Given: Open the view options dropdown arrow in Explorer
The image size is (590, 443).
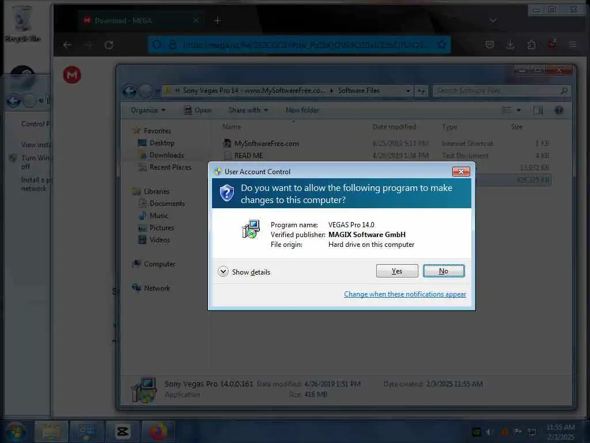Looking at the screenshot, I should coord(519,110).
